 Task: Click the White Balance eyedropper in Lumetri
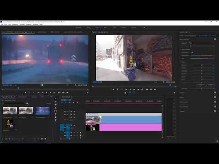coord(192,52)
